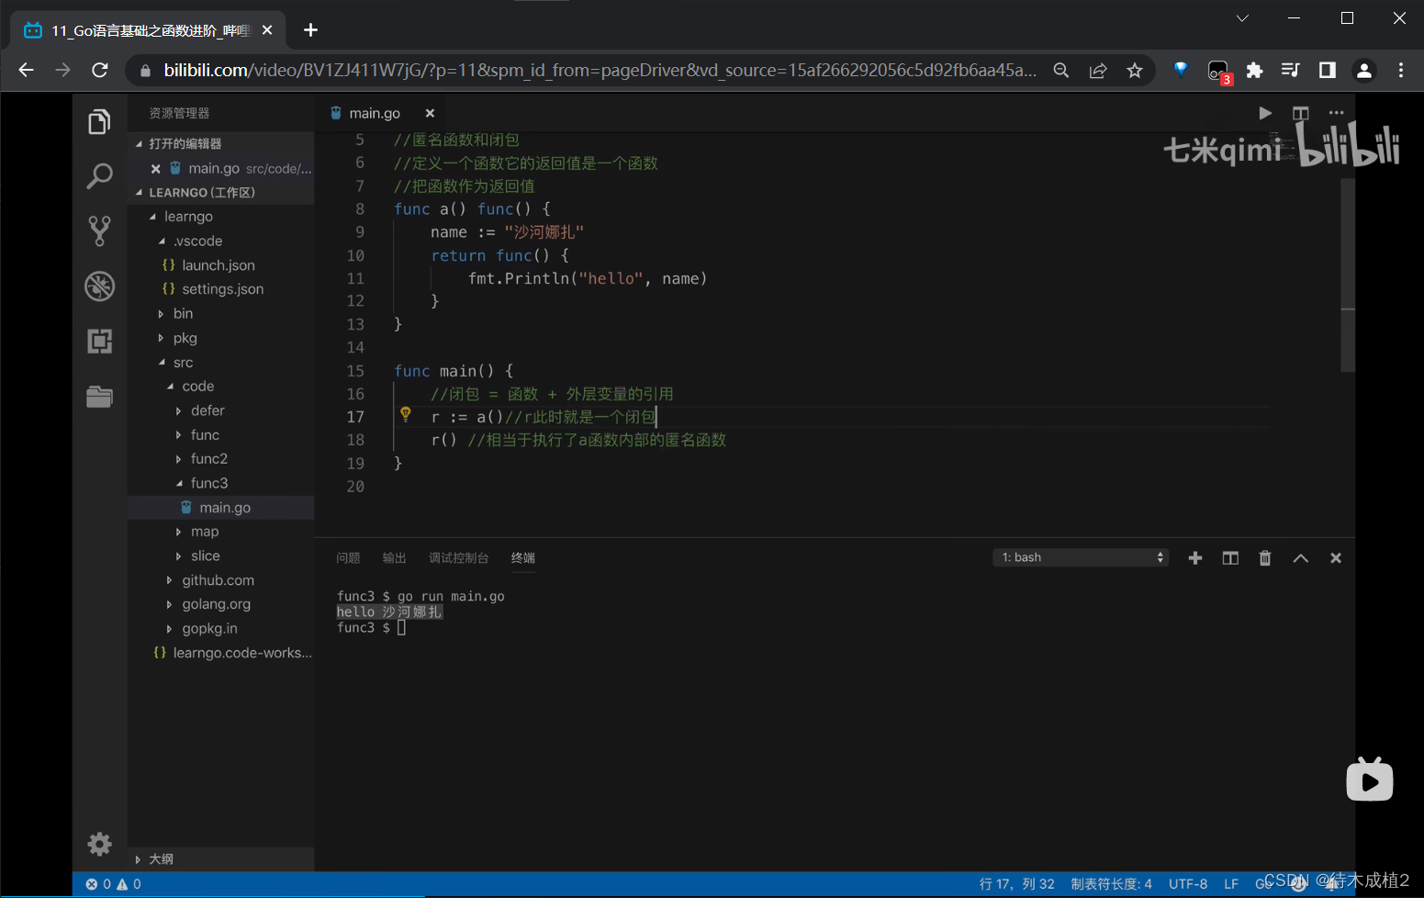Switch to the 调试控制台 panel tab

[x=458, y=558]
